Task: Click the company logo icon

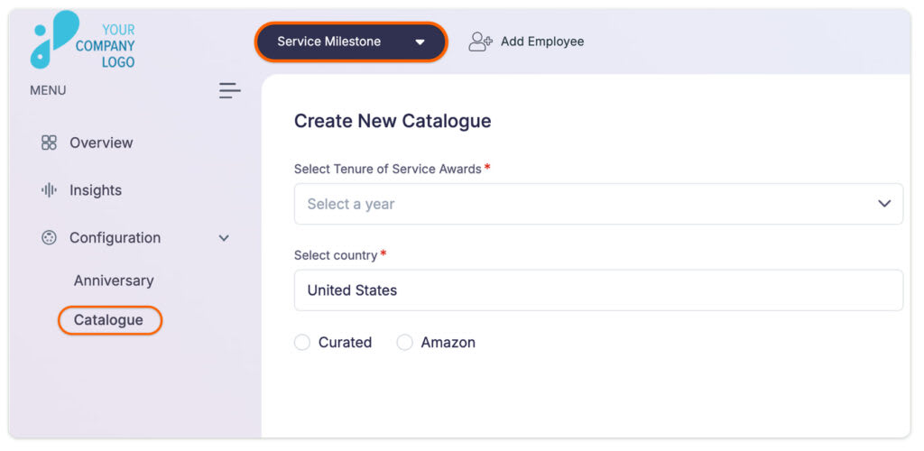Action: (54, 40)
